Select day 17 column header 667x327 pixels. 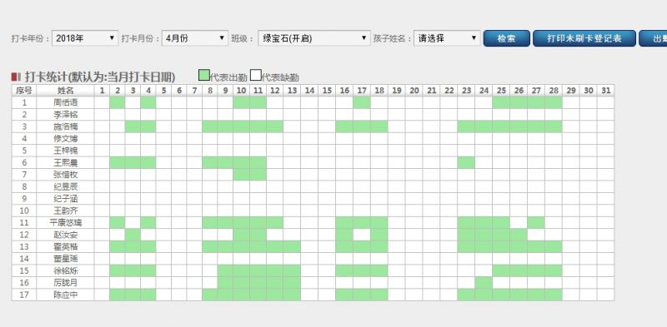pos(362,91)
